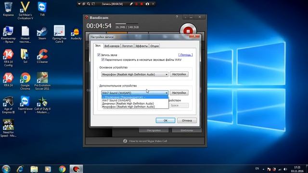Image resolution: width=308 pixels, height=173 pixels.
Task: Open the Recycle Bin (Корзина) desktop icon
Action: [8, 9]
